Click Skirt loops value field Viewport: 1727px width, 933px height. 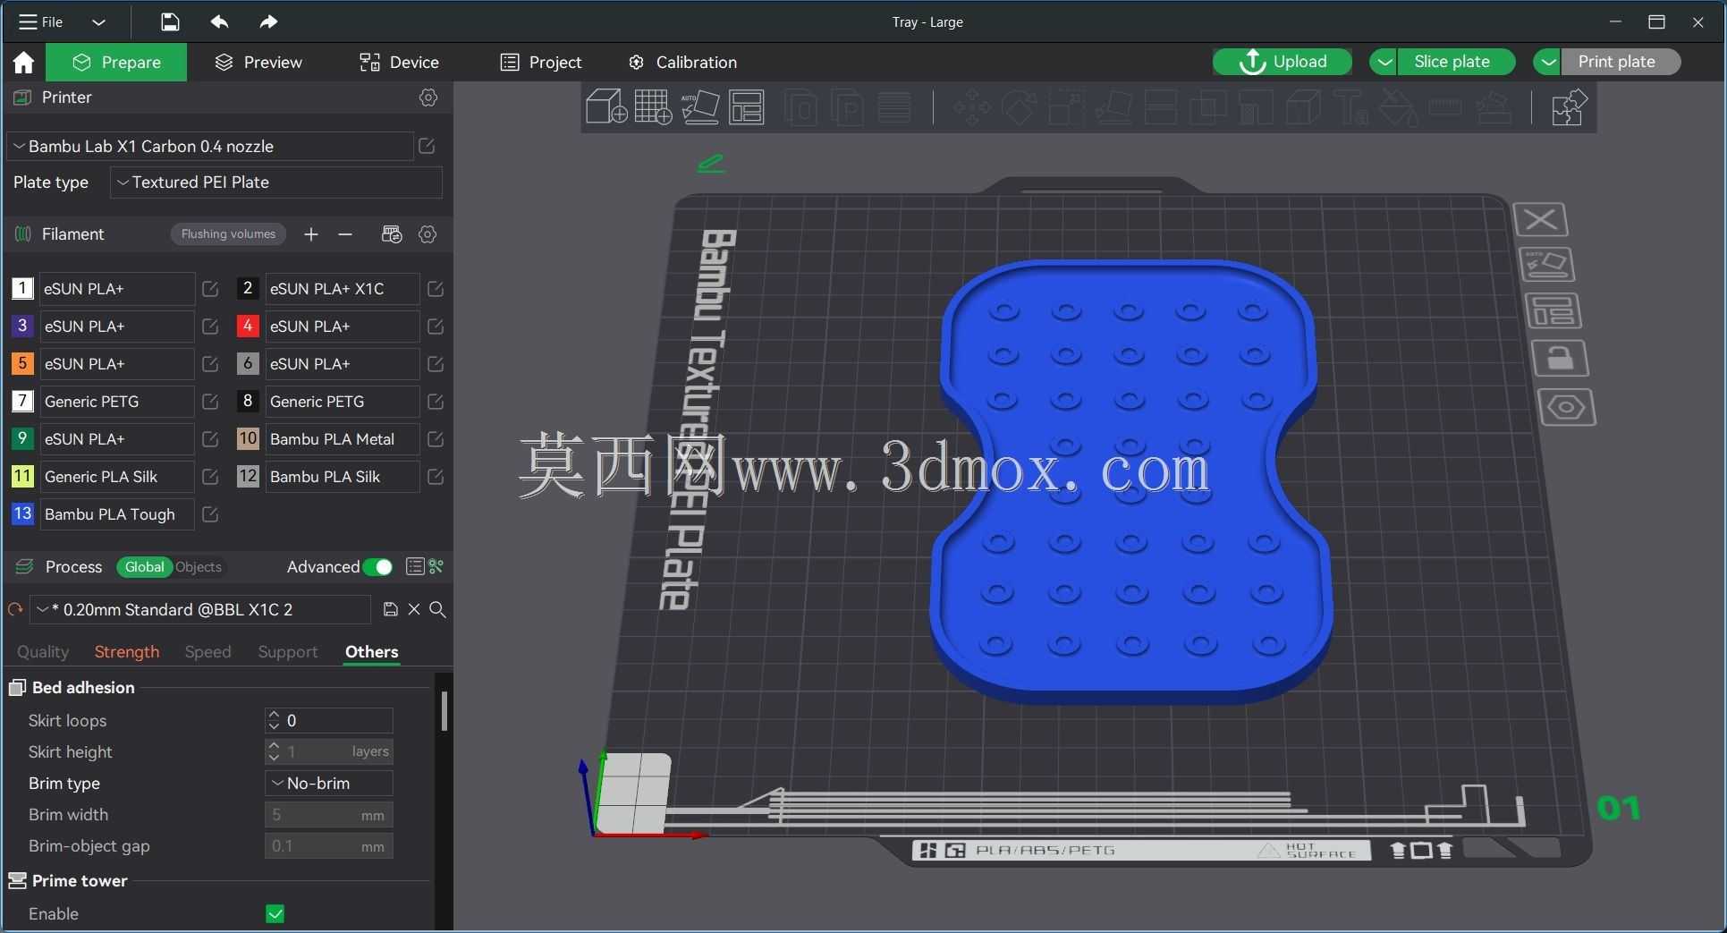click(x=329, y=720)
